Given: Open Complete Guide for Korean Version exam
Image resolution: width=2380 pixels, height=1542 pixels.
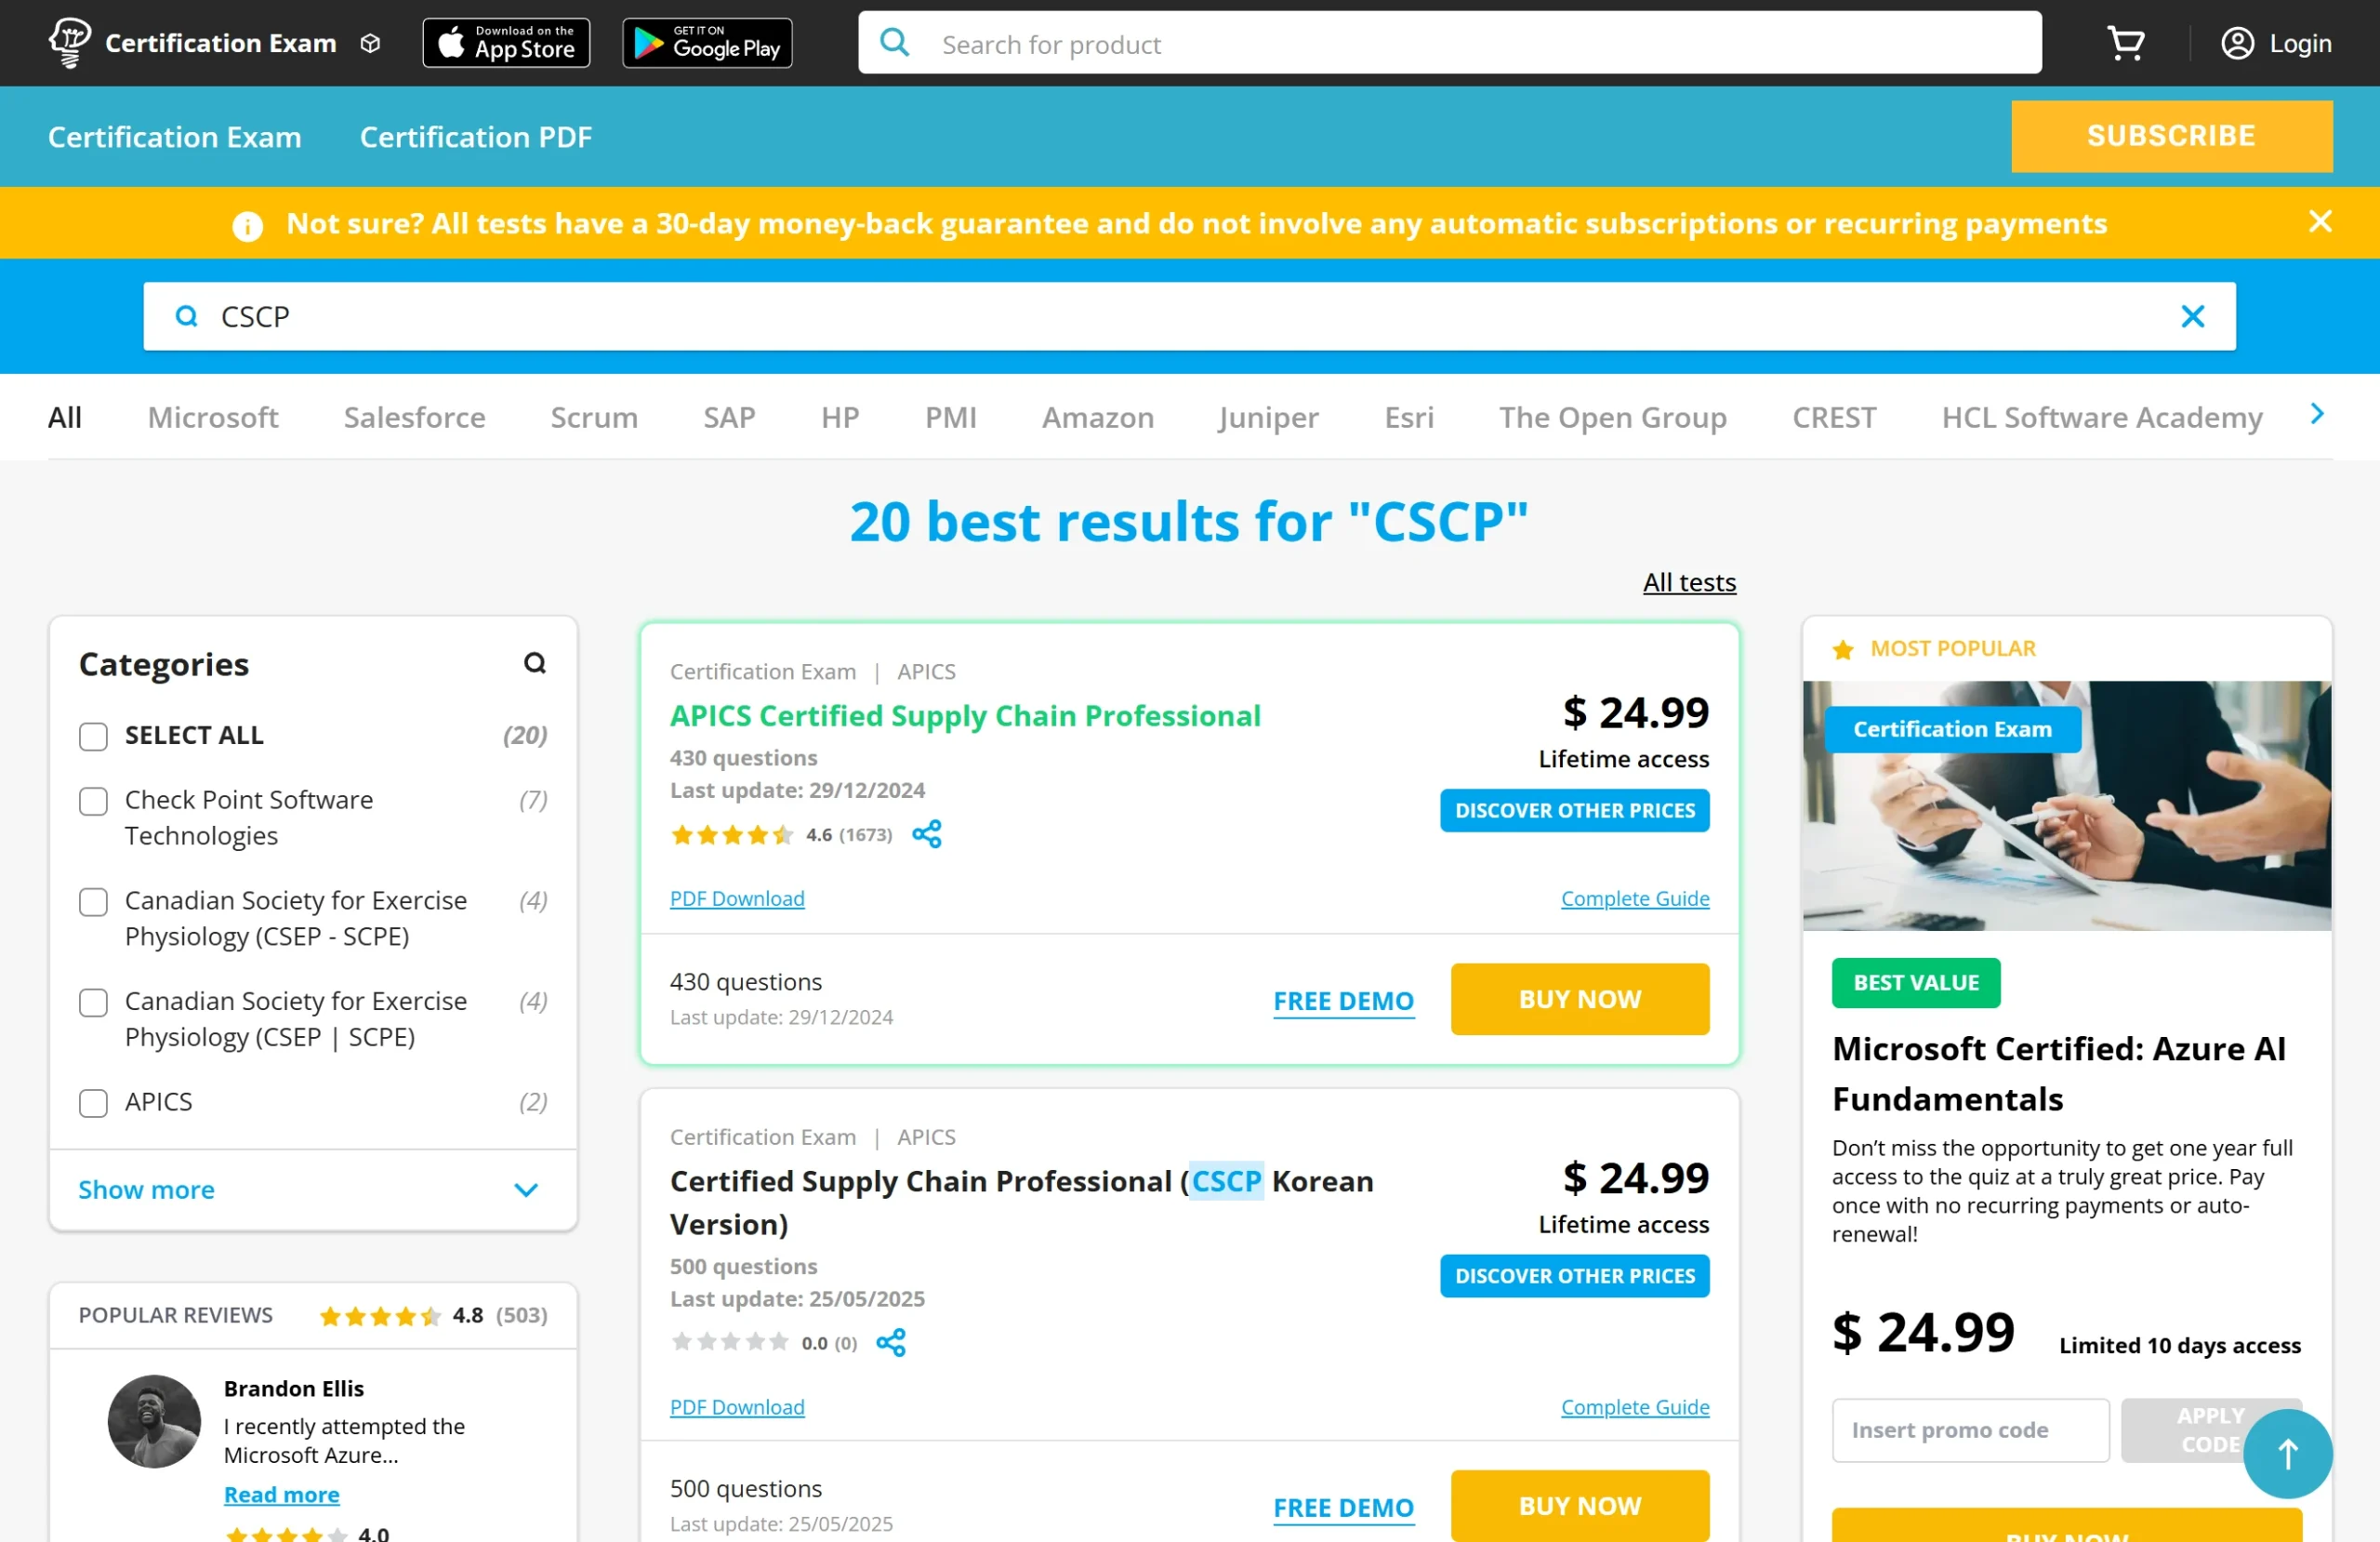Looking at the screenshot, I should coord(1635,1407).
